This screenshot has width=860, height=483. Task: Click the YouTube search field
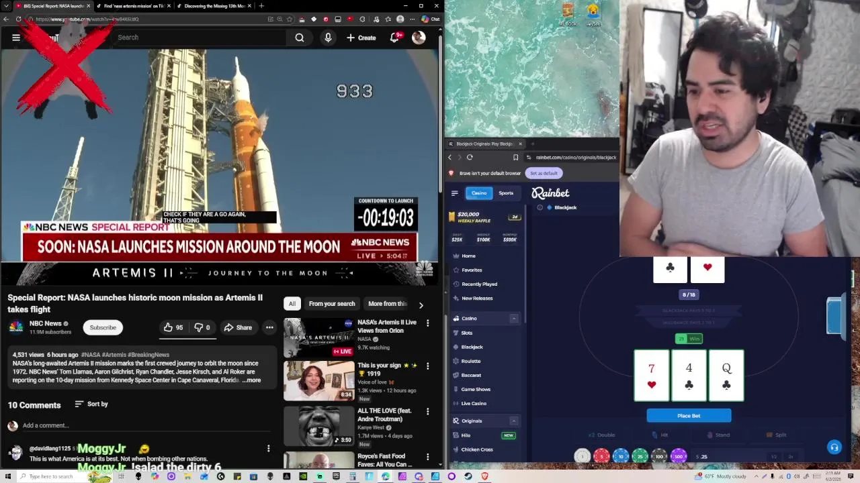coord(199,38)
